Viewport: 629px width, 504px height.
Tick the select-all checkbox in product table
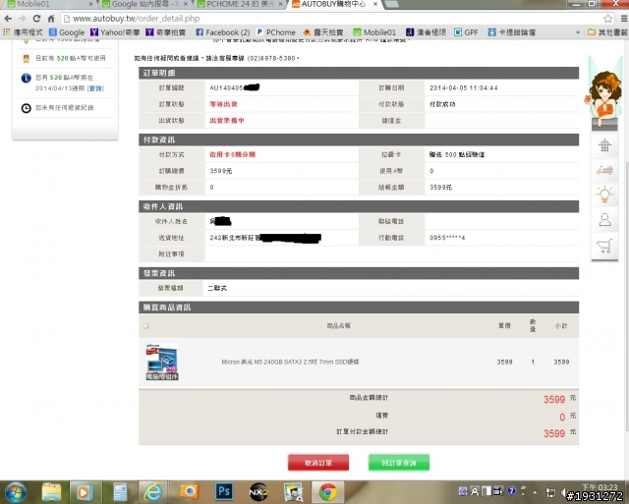[146, 326]
